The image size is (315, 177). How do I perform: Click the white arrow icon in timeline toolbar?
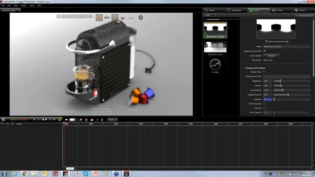point(92,120)
